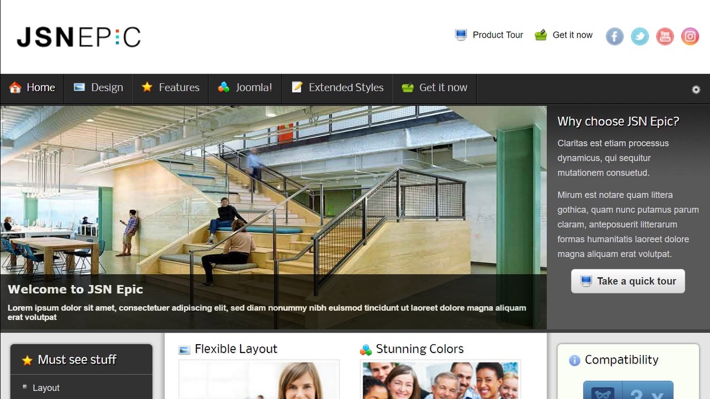
Task: Go to the Home menu item
Action: click(32, 88)
